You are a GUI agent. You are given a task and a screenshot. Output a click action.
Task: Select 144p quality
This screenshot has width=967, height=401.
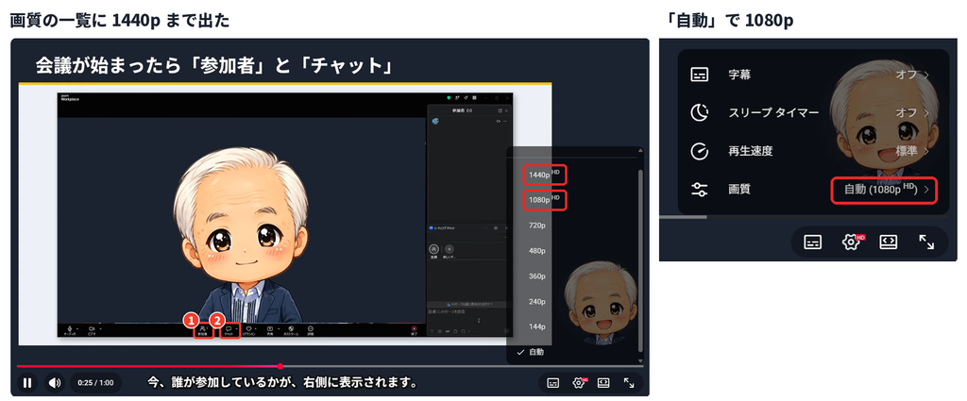(536, 326)
